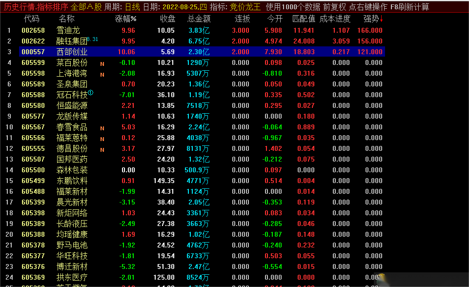Image resolution: width=469 pixels, height=287 pixels.
Task: Select stock name 龙版传媒
Action: tap(72, 117)
